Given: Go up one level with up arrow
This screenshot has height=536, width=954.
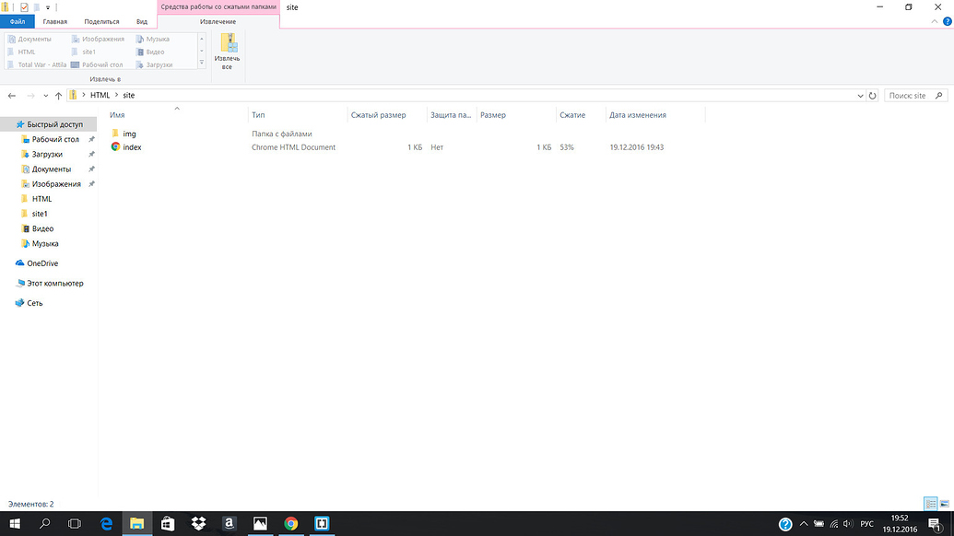Looking at the screenshot, I should [x=58, y=96].
